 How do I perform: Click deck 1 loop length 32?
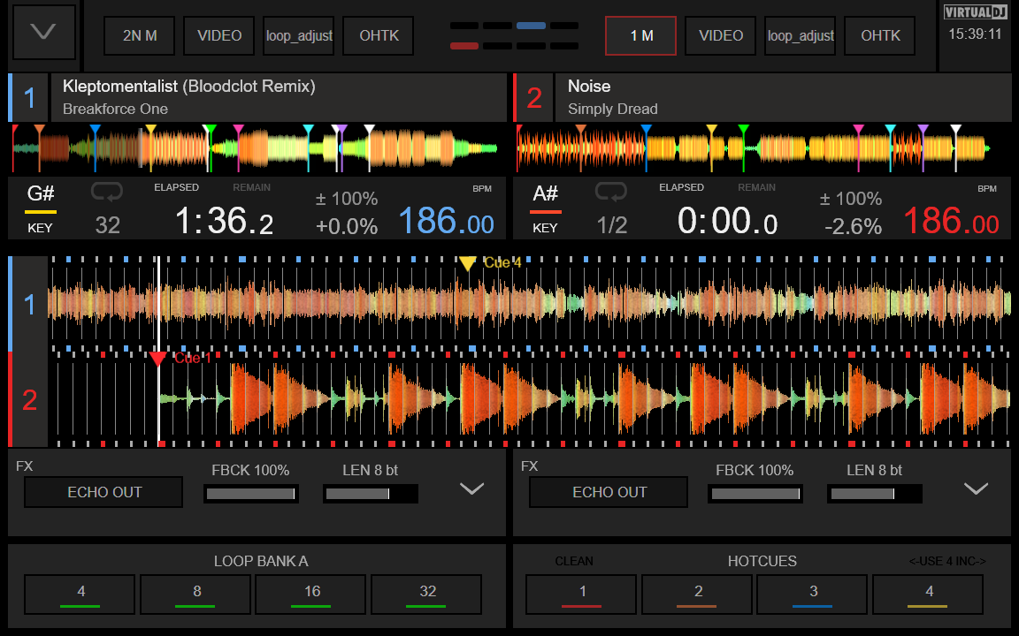(x=107, y=225)
